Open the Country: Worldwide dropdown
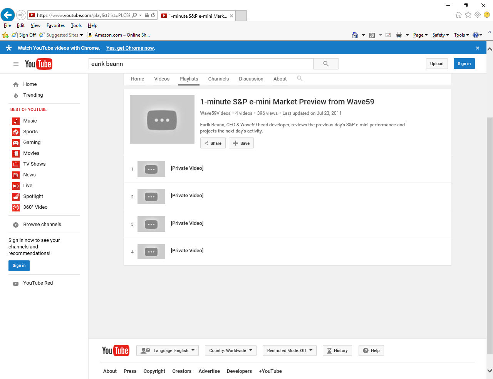The image size is (493, 379). (230, 350)
